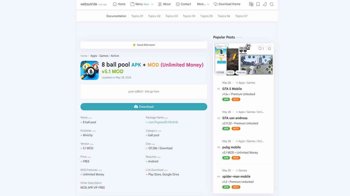Click MOD tag under pubg mobile
350x196 pixels.
pyautogui.click(x=236, y=158)
